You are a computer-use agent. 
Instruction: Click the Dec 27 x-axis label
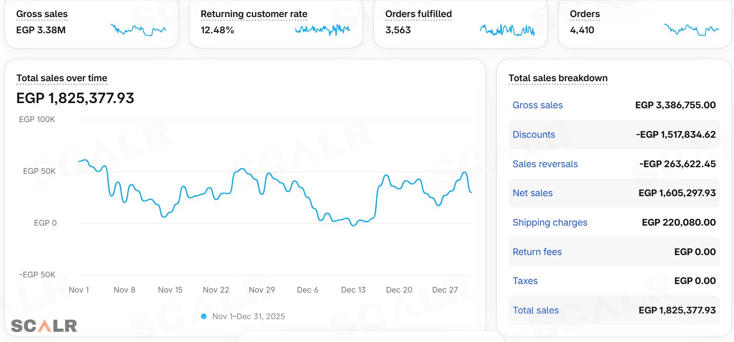[x=445, y=290]
